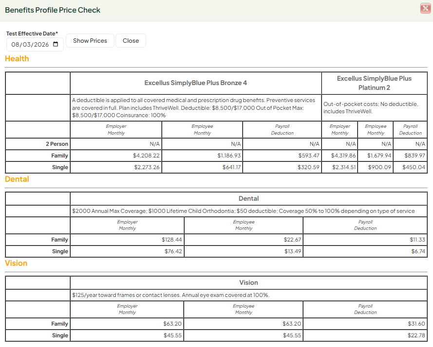Viewport: 433px width, 347px height.
Task: Select the $2,314.51 Platinum Single employer amount
Action: pyautogui.click(x=344, y=167)
